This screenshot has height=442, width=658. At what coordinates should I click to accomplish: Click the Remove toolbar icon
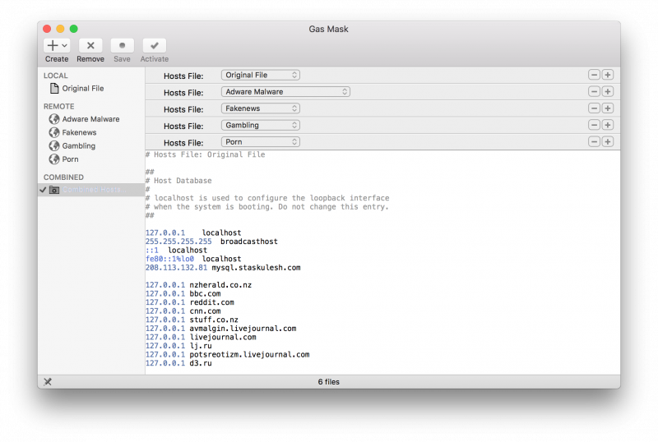(x=90, y=47)
